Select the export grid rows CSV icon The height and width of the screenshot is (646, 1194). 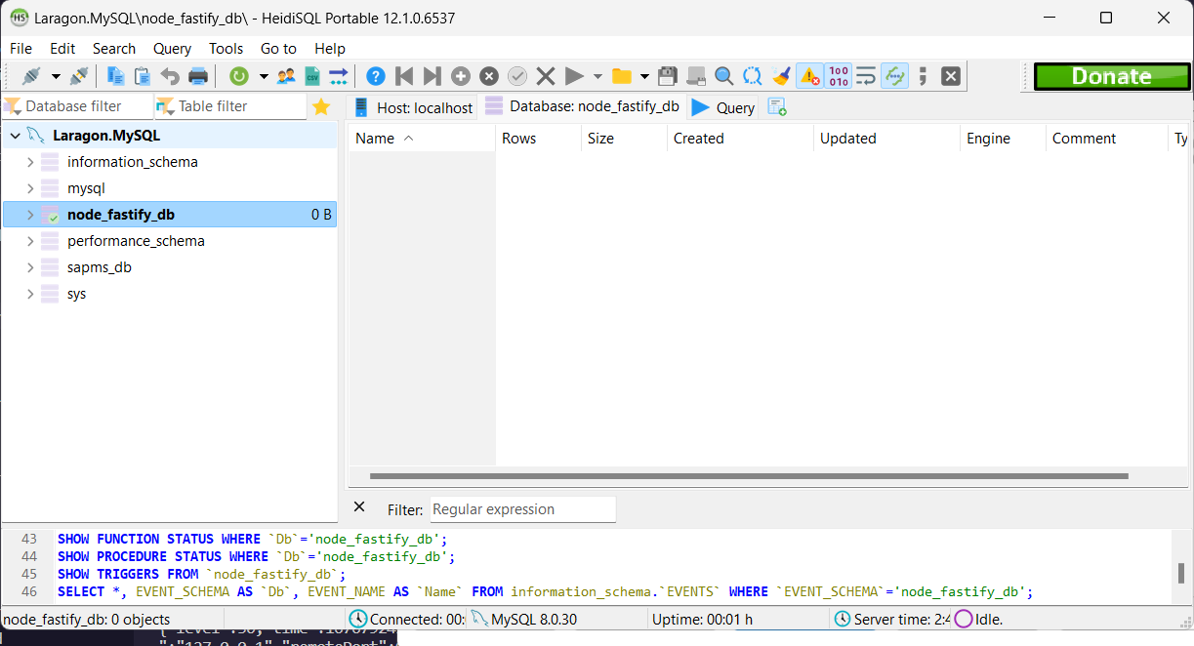point(312,75)
